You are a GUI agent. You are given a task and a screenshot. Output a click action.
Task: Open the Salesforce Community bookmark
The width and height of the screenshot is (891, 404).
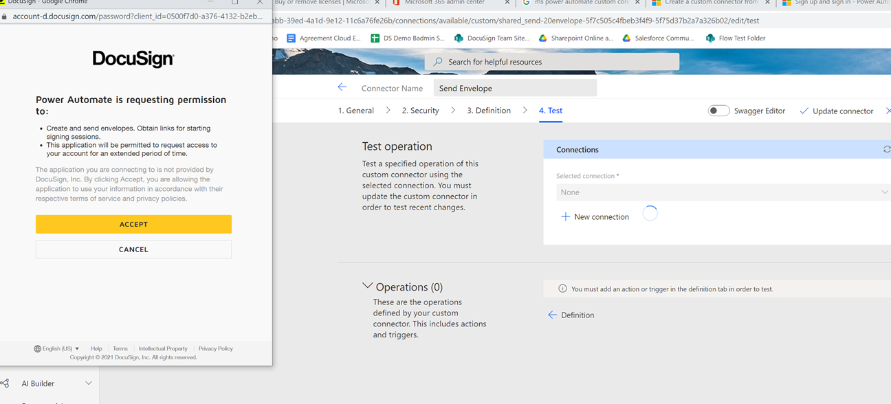click(657, 38)
